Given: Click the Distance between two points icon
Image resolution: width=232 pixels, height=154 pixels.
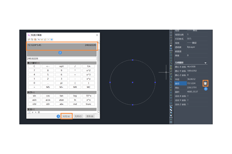Looking at the screenshot, I should point(42,39).
